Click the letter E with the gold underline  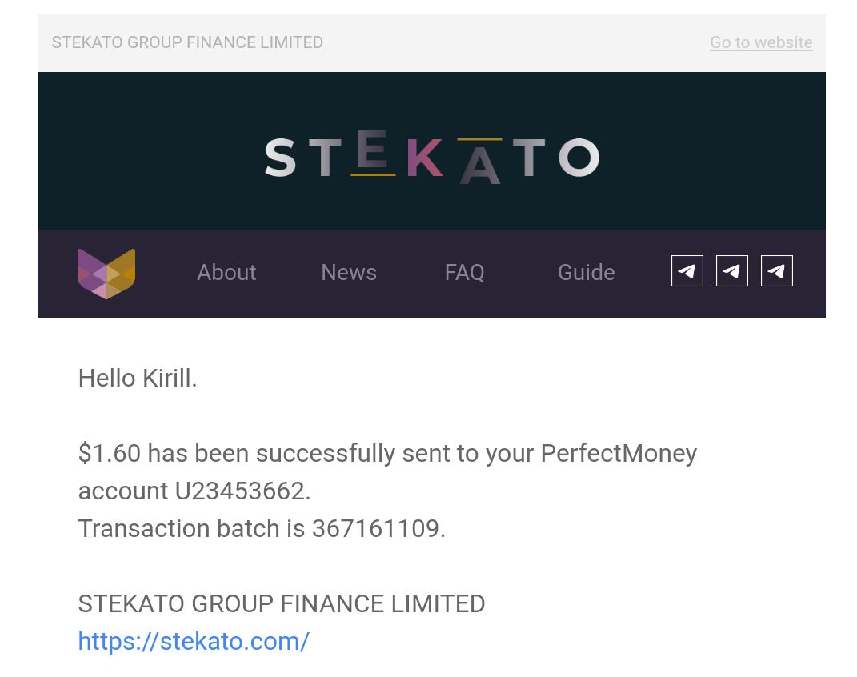373,153
